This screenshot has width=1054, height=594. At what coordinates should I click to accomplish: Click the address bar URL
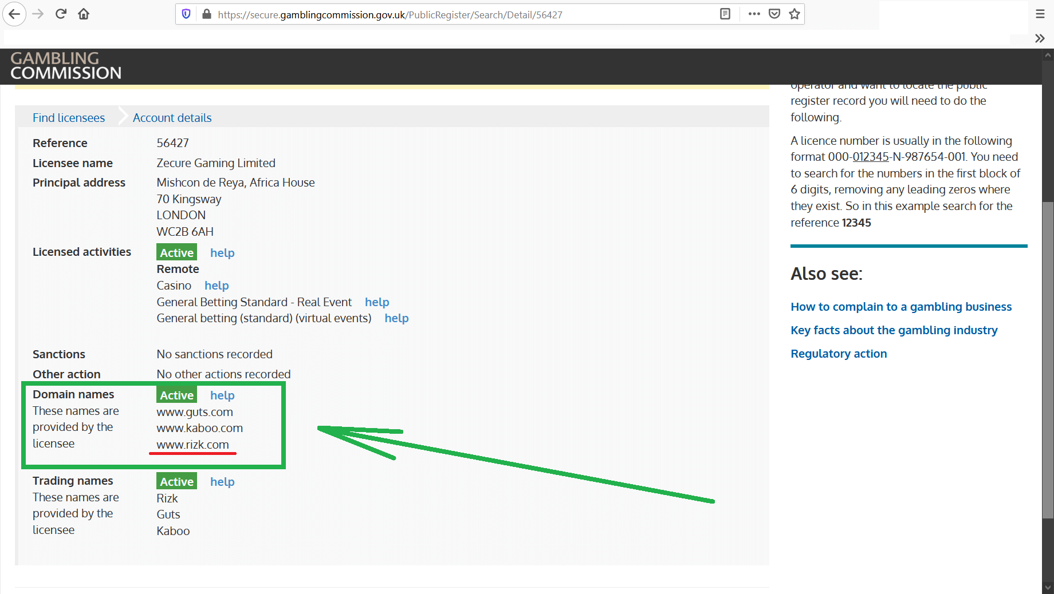click(390, 15)
